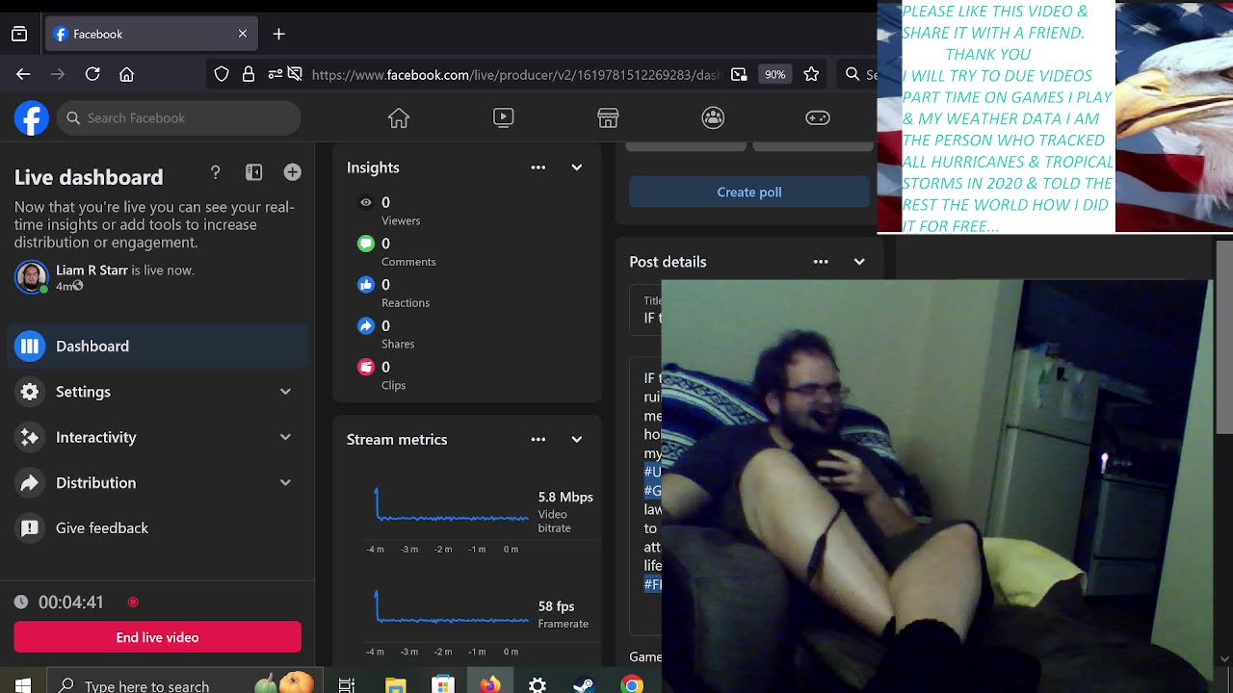
Task: Click the 00:04:41 live timer
Action: tap(70, 603)
